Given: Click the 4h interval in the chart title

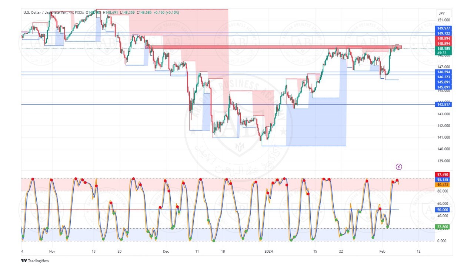Looking at the screenshot, I should point(70,13).
